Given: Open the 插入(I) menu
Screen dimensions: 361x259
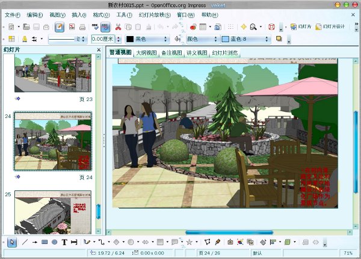Looking at the screenshot, I should [79, 15].
